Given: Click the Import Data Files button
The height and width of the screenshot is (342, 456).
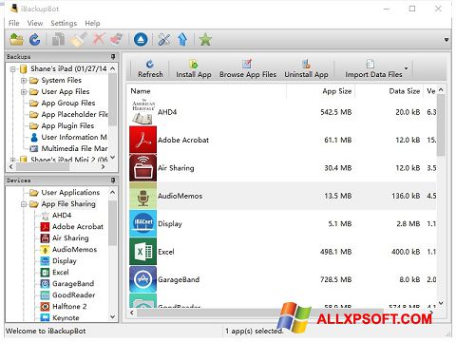Looking at the screenshot, I should click(373, 68).
